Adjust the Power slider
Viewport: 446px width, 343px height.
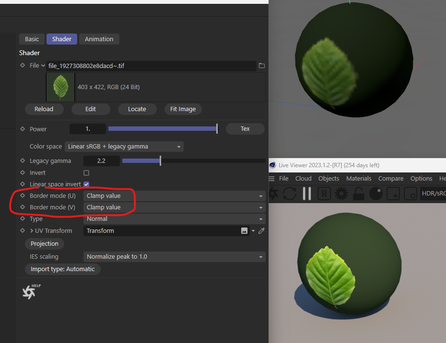(x=163, y=129)
